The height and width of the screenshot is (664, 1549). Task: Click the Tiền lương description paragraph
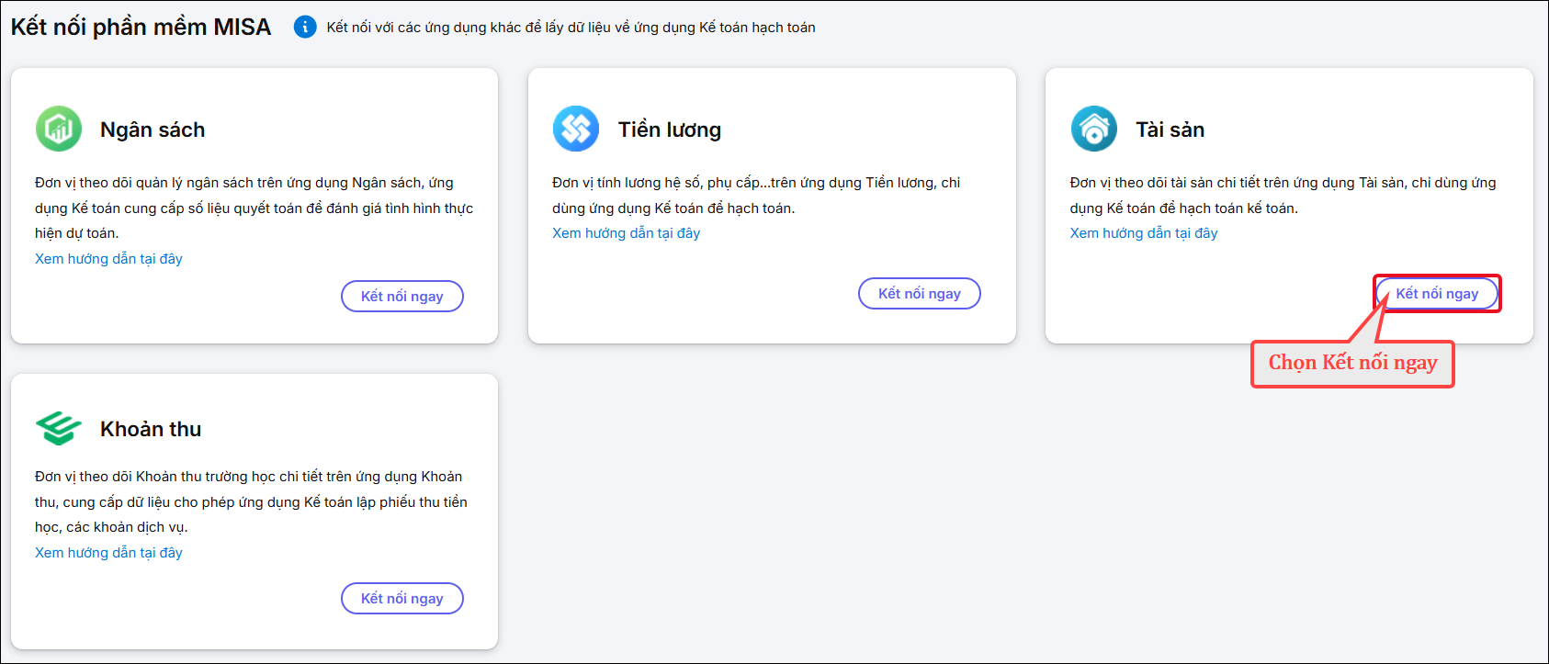[x=756, y=196]
